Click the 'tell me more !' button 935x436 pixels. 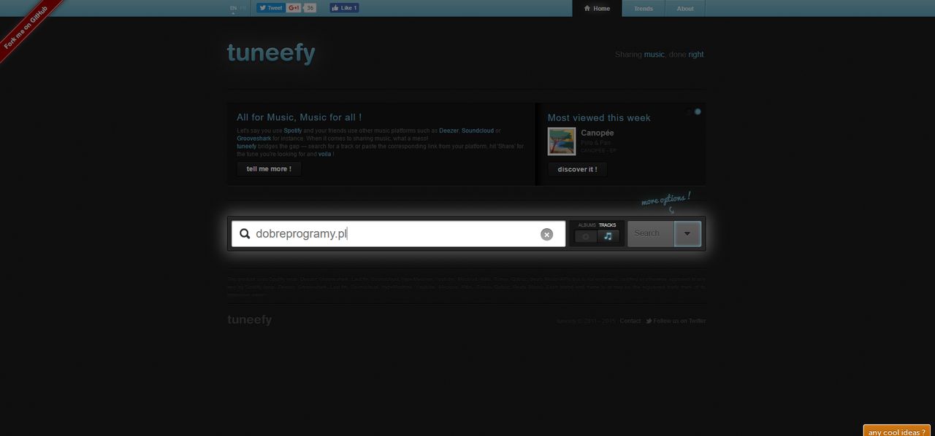pos(269,169)
